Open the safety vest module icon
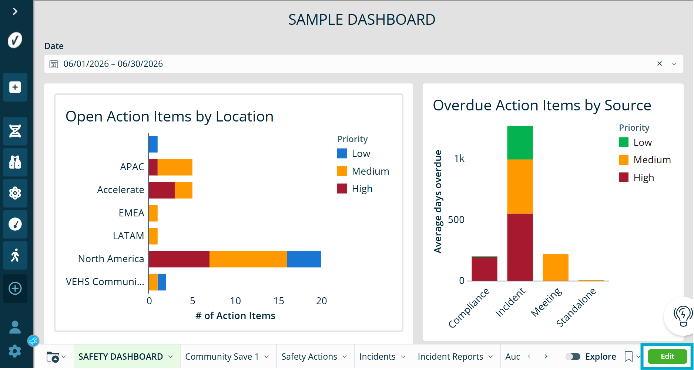694x370 pixels. 15,162
